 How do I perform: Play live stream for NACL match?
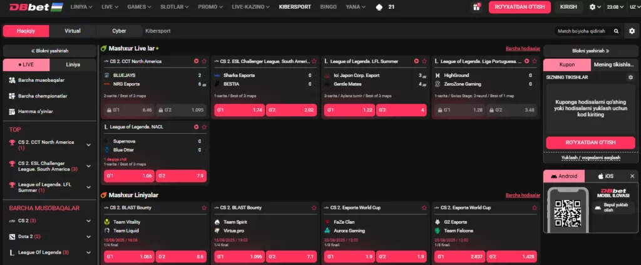(196, 127)
